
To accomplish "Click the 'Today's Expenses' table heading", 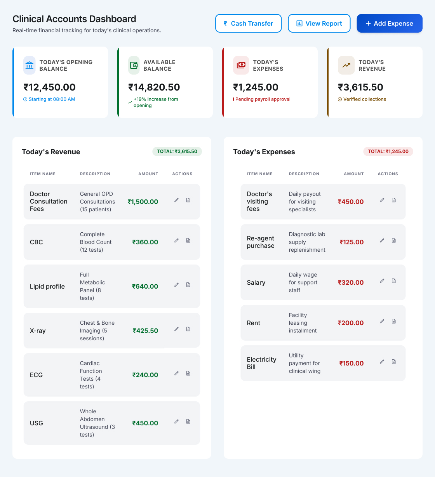I will point(264,152).
